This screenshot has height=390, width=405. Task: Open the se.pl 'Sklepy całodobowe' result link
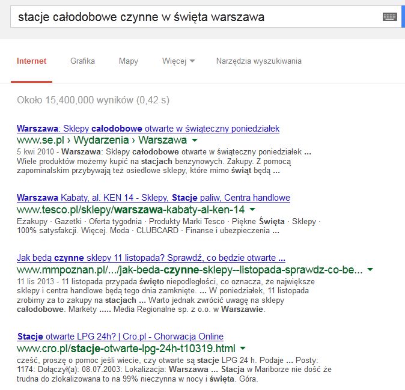148,129
